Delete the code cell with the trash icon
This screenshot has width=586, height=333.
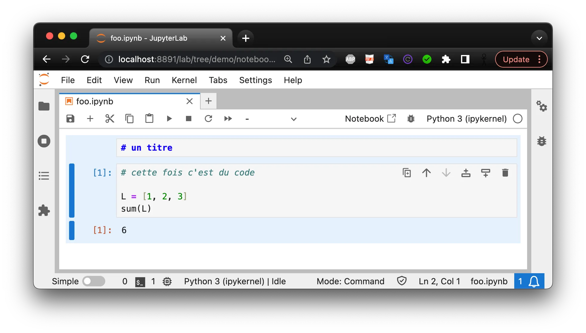(505, 173)
